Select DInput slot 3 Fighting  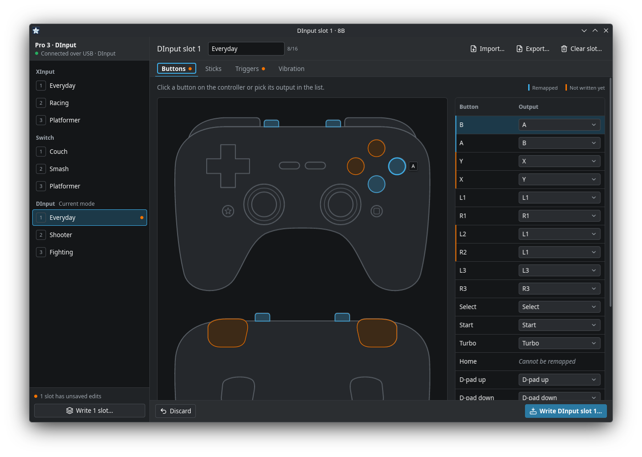click(x=90, y=252)
